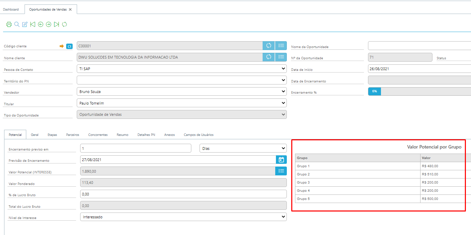Open the search magnifier tool

(17, 25)
